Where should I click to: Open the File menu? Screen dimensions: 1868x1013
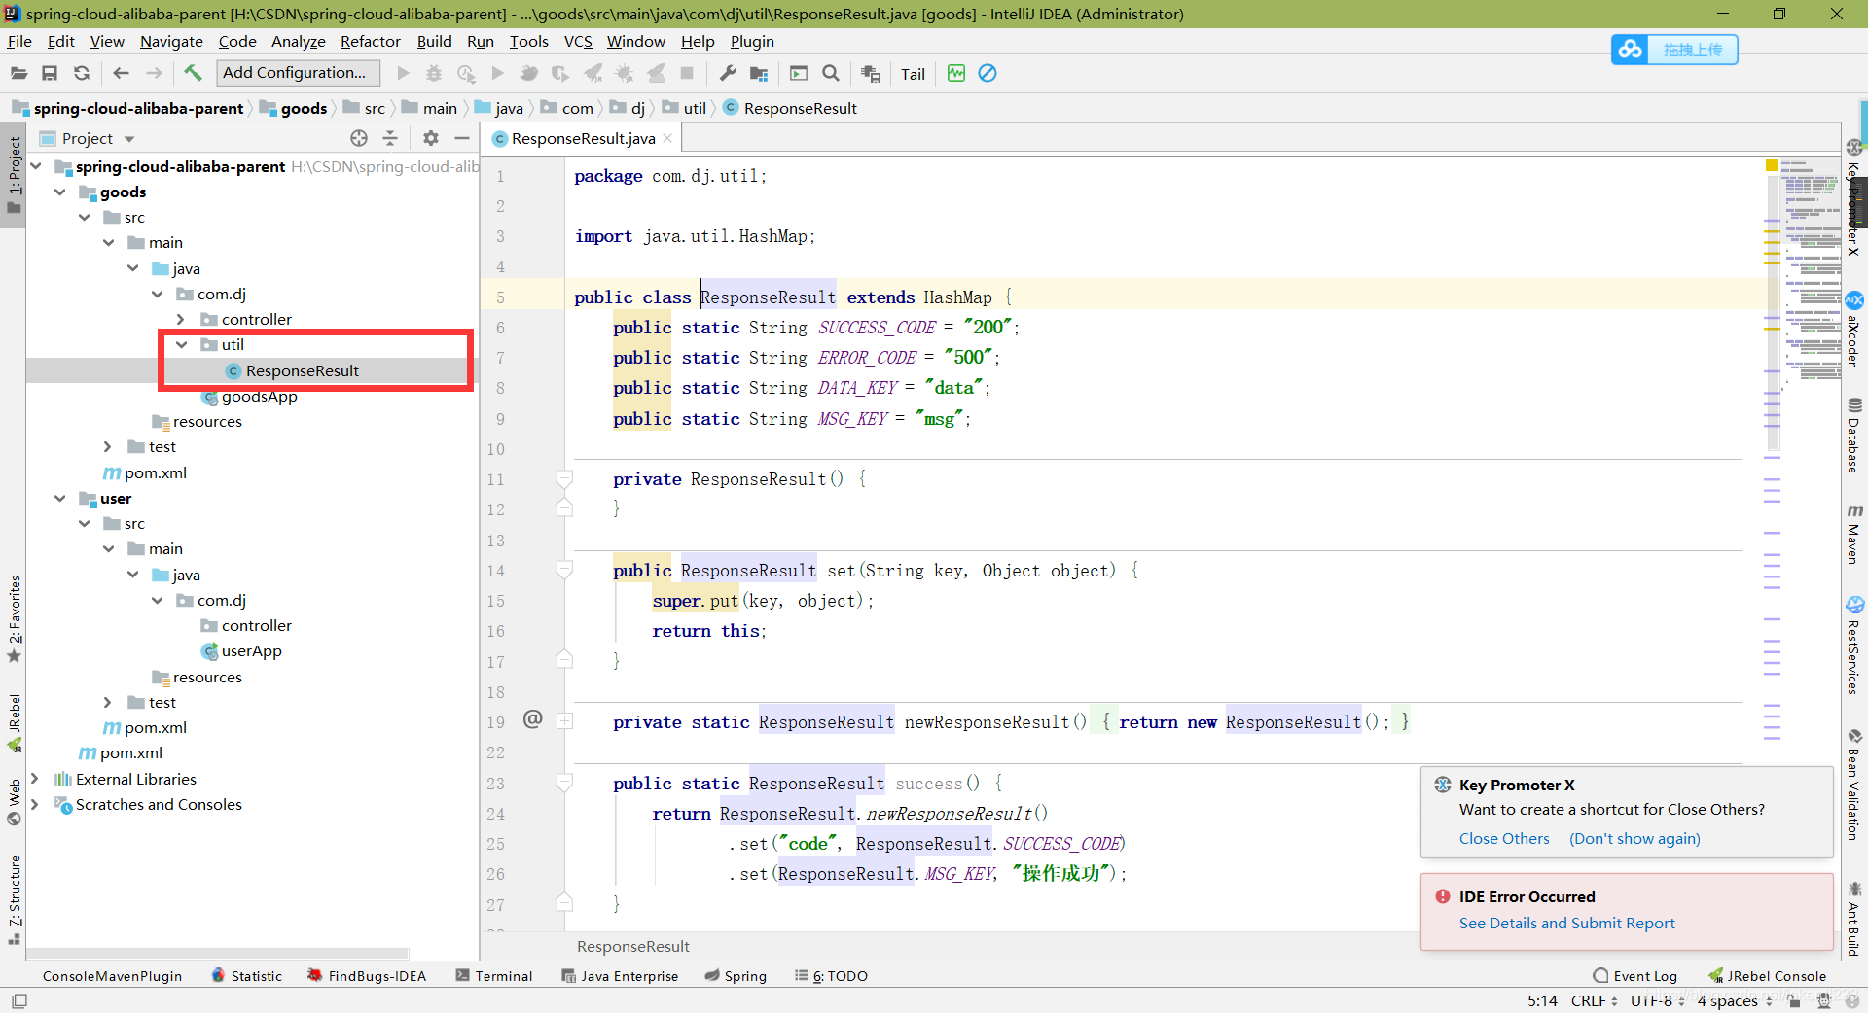[19, 41]
